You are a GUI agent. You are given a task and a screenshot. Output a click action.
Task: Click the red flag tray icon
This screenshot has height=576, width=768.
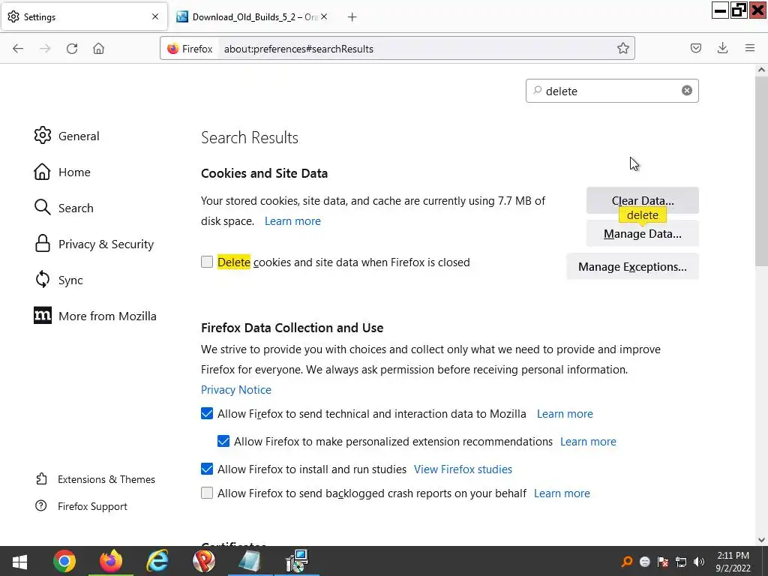[663, 562]
